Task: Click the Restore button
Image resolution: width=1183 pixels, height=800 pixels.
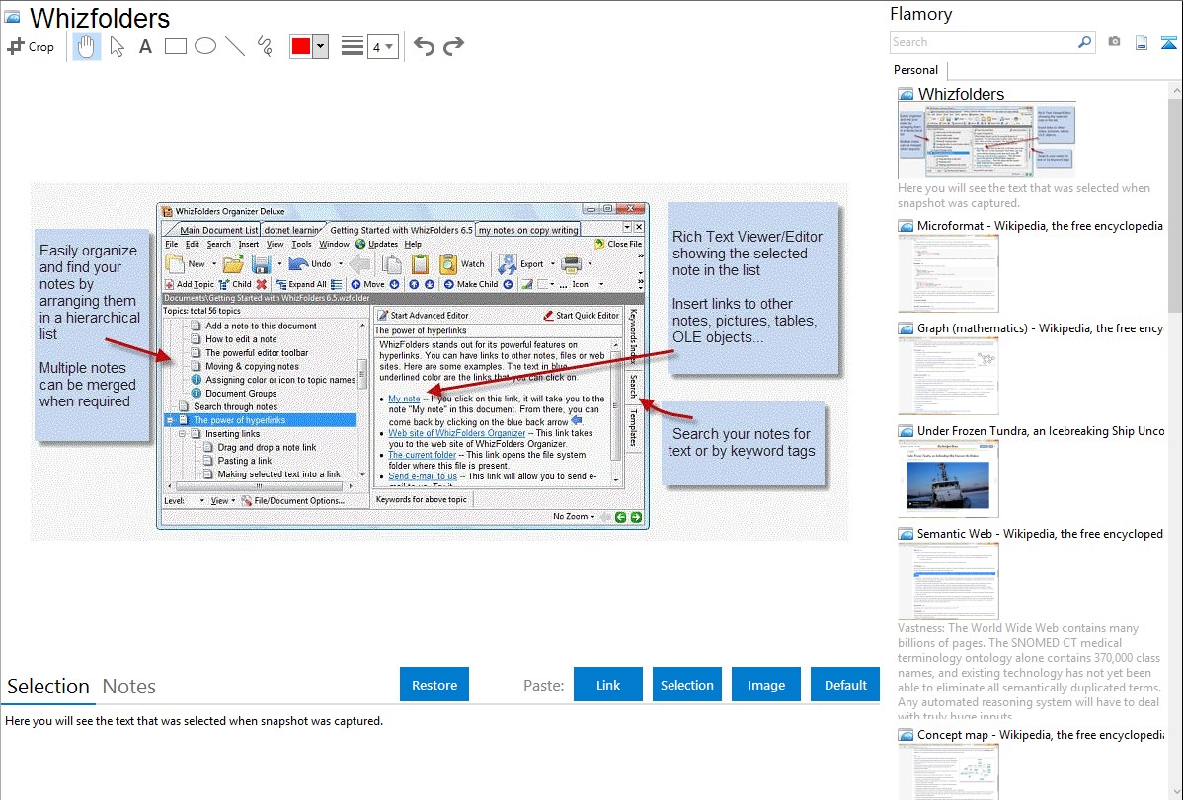Action: 434,685
